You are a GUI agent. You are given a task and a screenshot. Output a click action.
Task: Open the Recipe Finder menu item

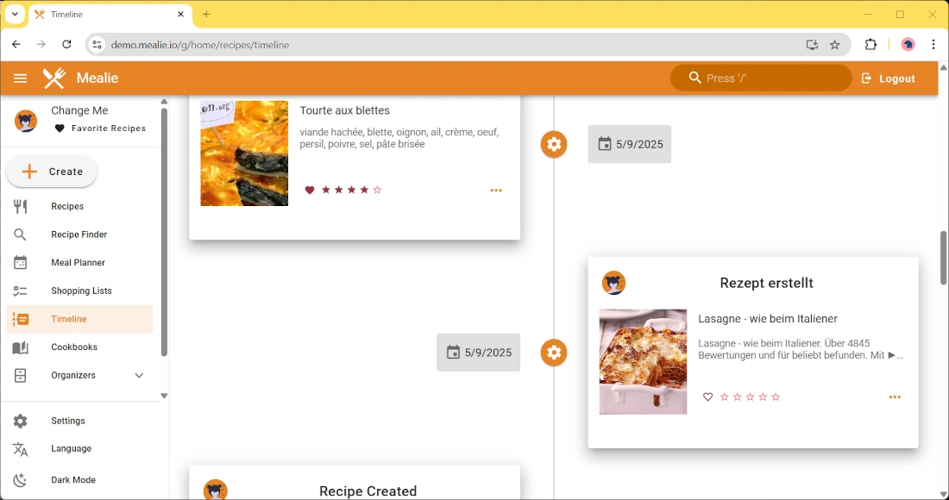pos(79,234)
